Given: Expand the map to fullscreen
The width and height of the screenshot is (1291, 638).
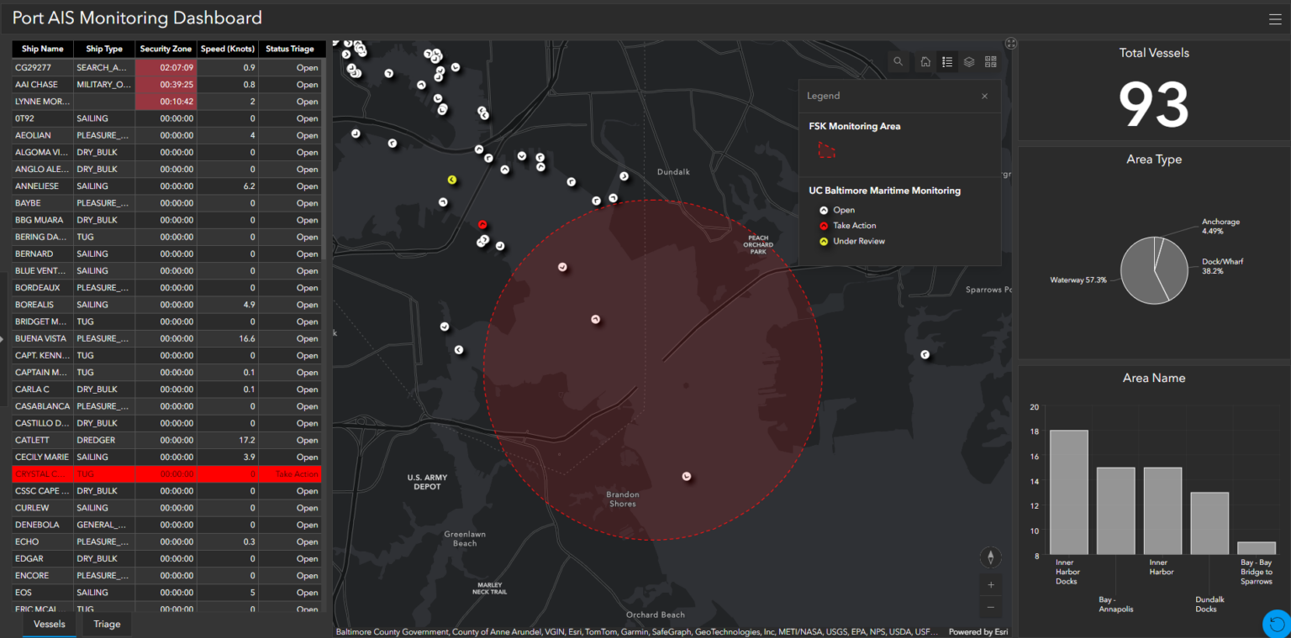Looking at the screenshot, I should (1010, 43).
